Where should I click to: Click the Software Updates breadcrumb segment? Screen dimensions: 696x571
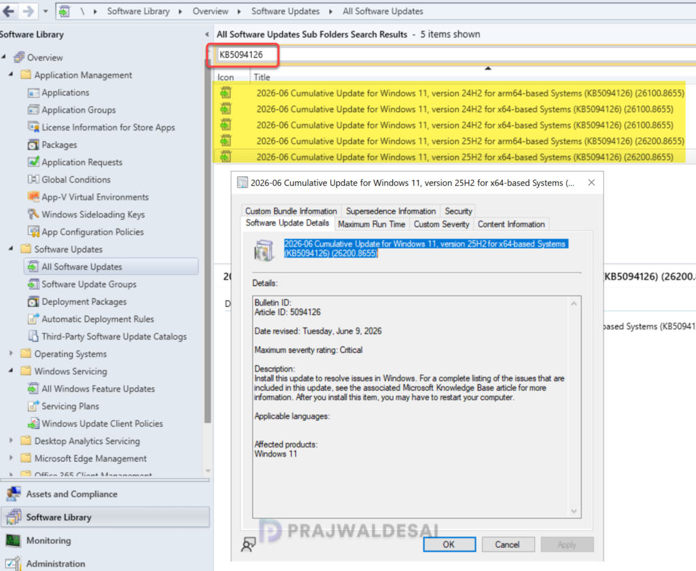285,12
